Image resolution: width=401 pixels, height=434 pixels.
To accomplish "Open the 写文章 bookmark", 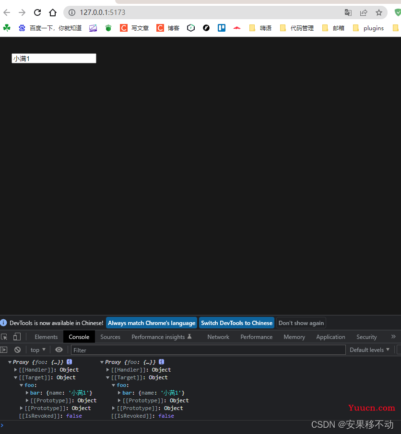I will click(134, 28).
